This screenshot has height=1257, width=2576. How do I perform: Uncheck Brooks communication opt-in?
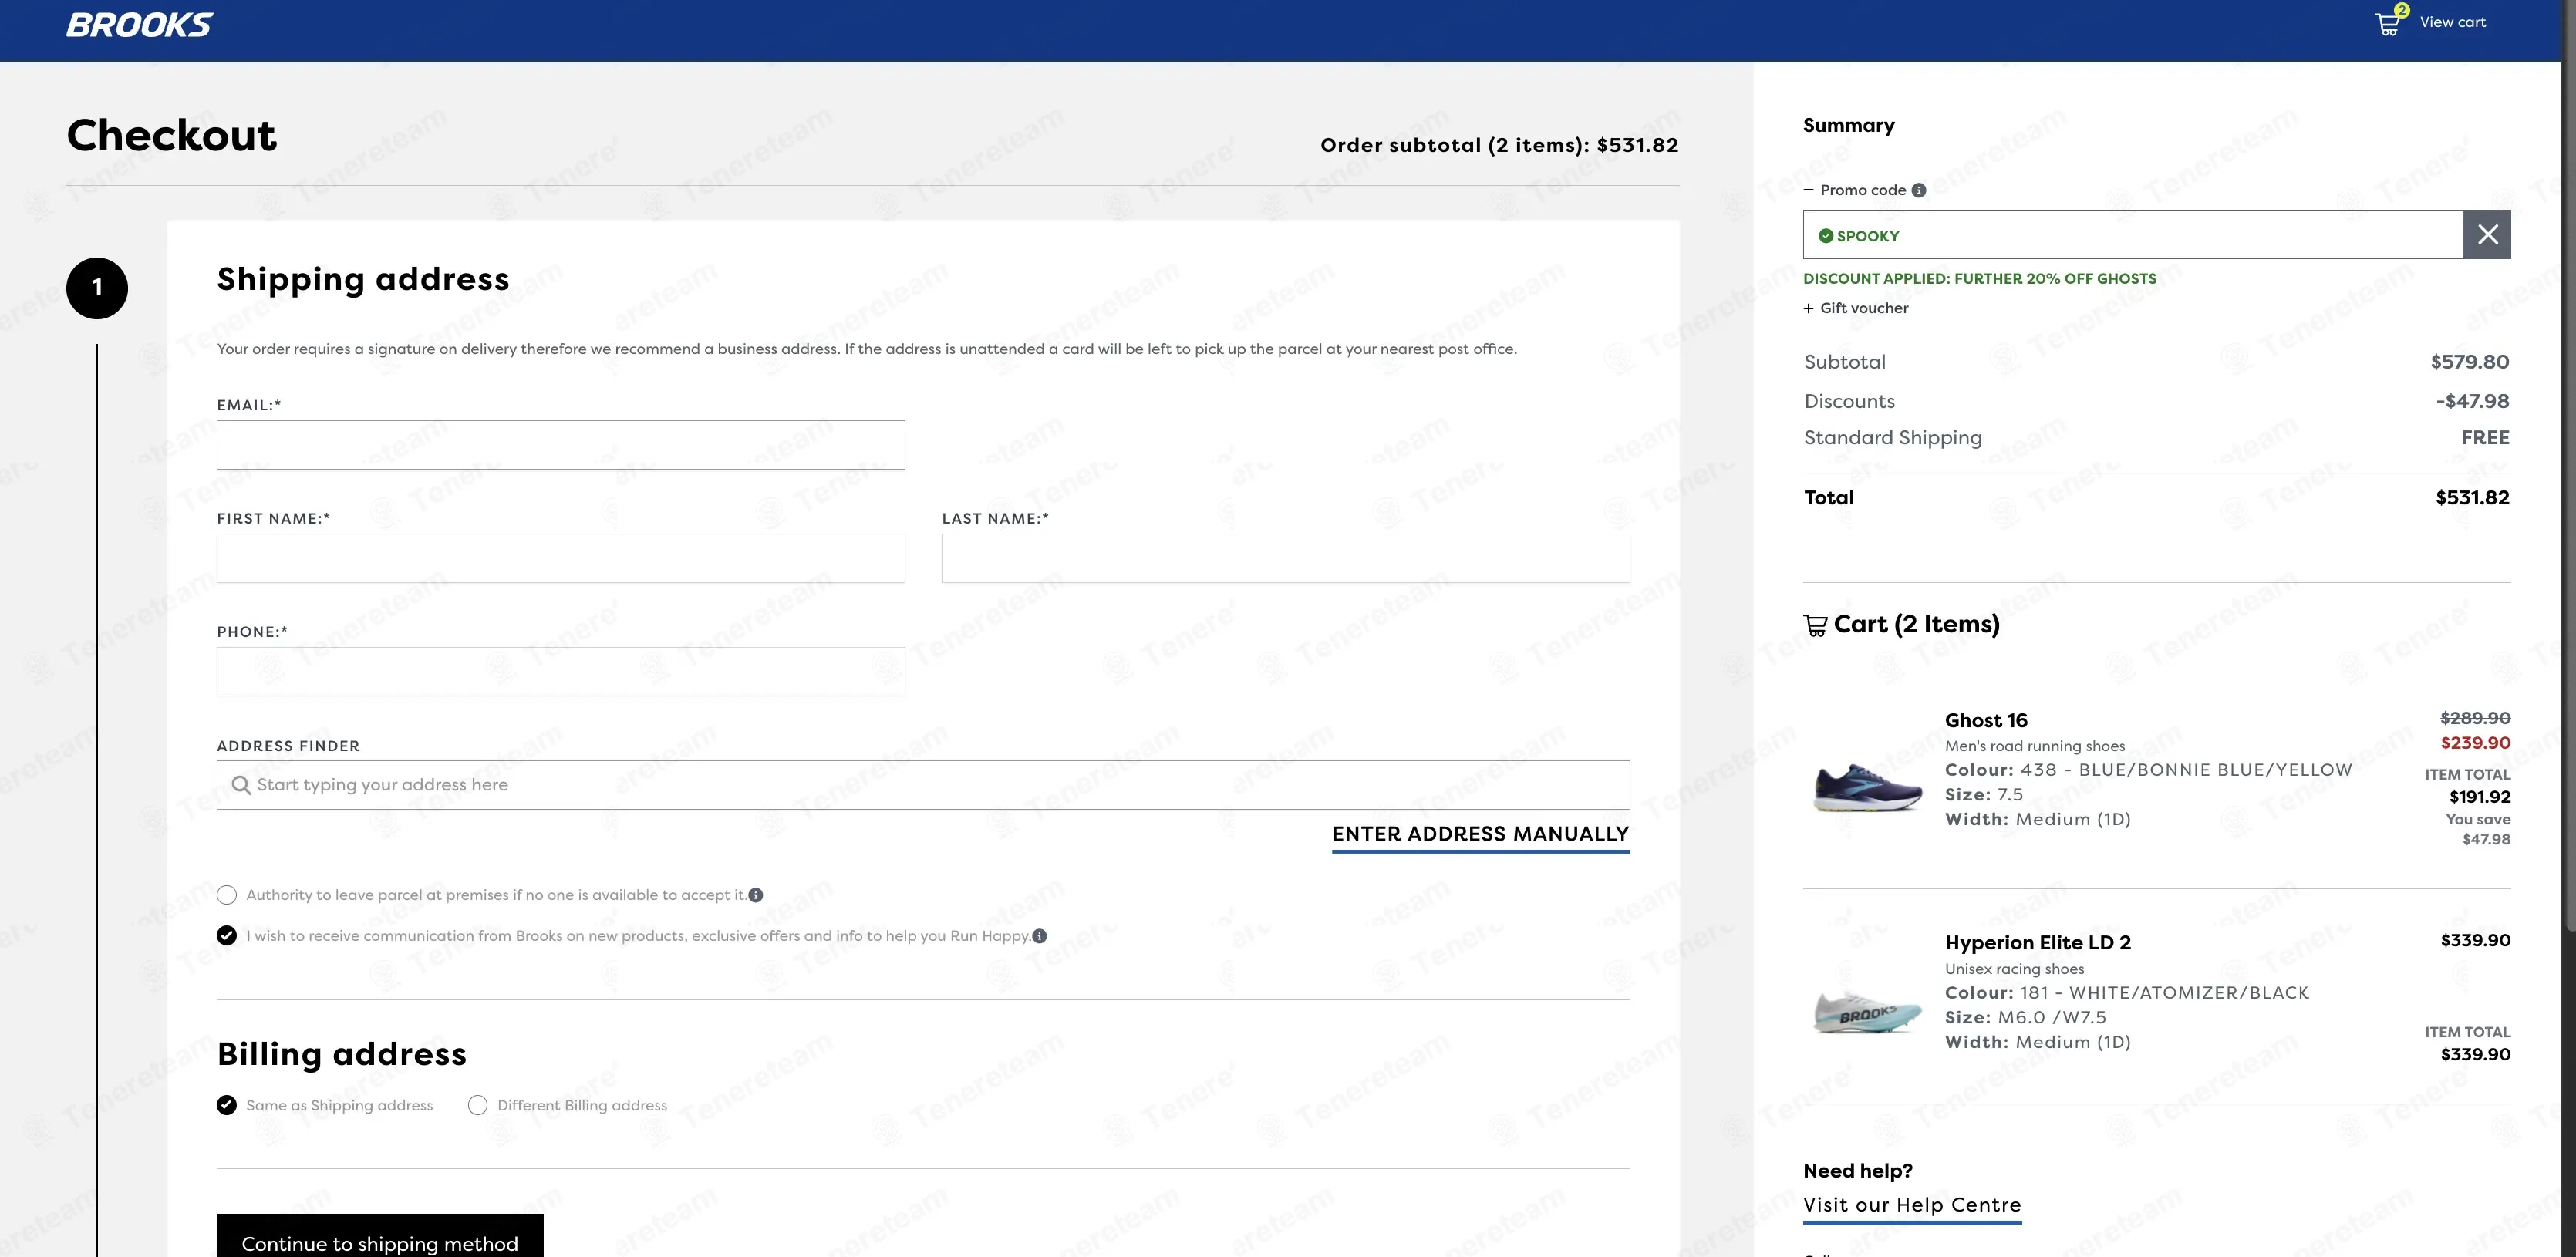pyautogui.click(x=227, y=936)
